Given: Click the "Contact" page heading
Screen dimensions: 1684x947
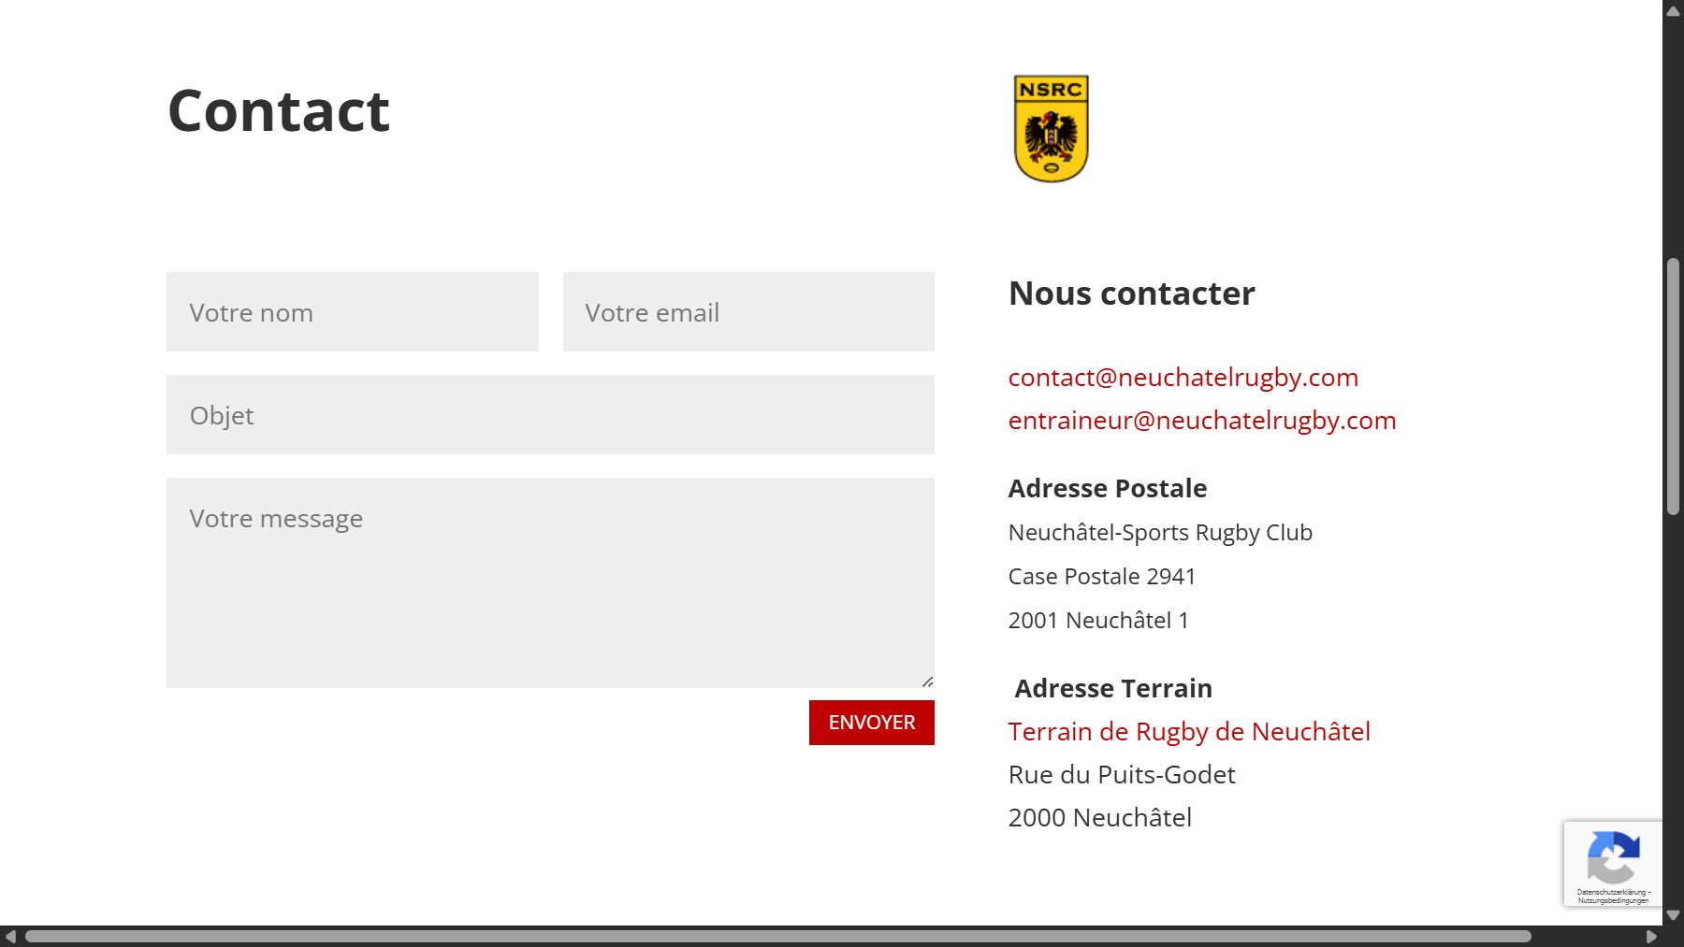Looking at the screenshot, I should click(x=279, y=111).
